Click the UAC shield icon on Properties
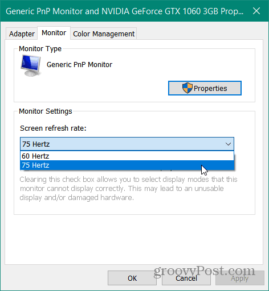The width and height of the screenshot is (269, 291). [x=188, y=88]
